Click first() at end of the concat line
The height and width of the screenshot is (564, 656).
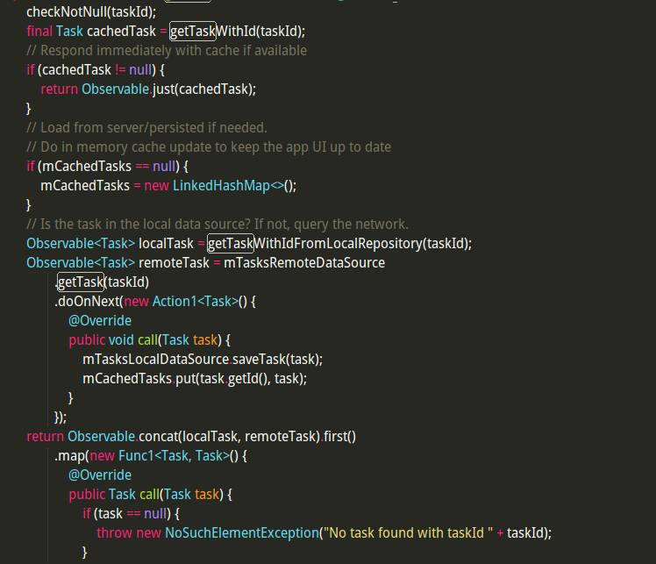pyautogui.click(x=339, y=437)
